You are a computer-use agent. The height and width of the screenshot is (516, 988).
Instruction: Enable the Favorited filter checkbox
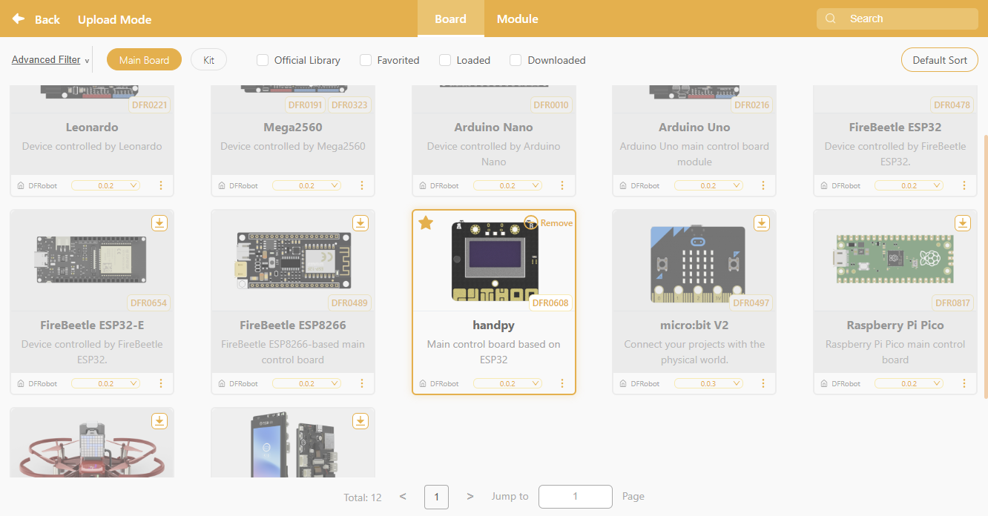(x=366, y=60)
